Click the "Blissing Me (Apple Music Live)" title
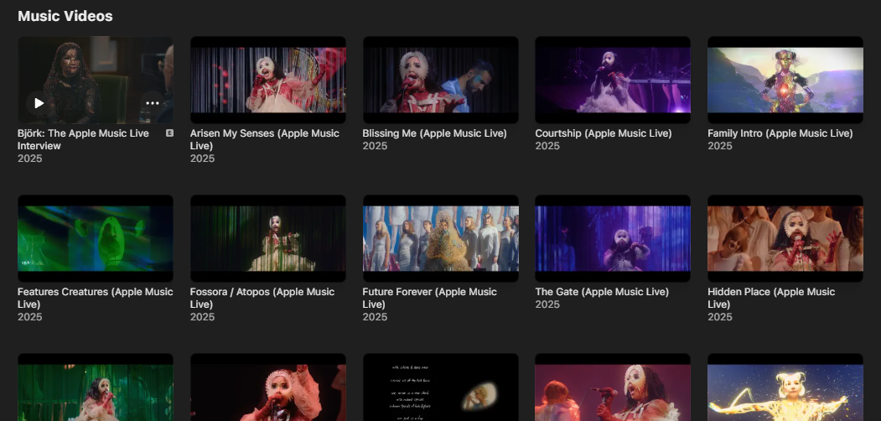Image resolution: width=881 pixels, height=421 pixels. tap(434, 133)
